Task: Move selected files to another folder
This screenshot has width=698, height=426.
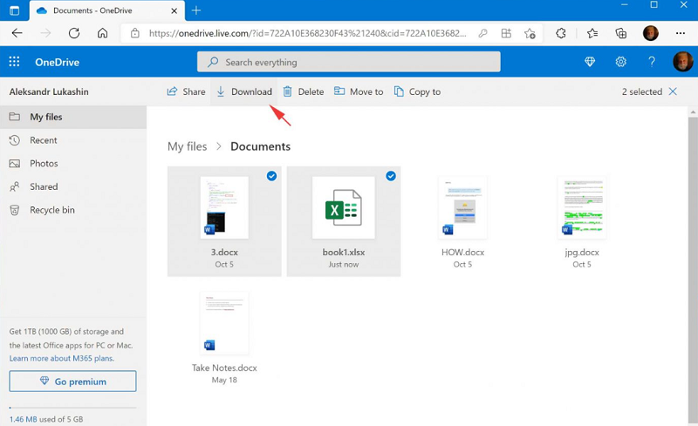Action: tap(359, 91)
